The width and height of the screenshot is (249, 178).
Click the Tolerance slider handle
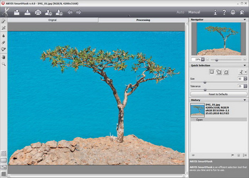coord(205,89)
